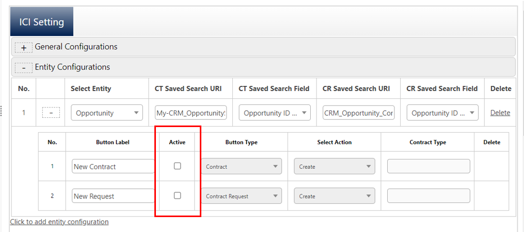The width and height of the screenshot is (524, 232).
Task: Collapse row 1 entity details minus button
Action: pos(51,113)
